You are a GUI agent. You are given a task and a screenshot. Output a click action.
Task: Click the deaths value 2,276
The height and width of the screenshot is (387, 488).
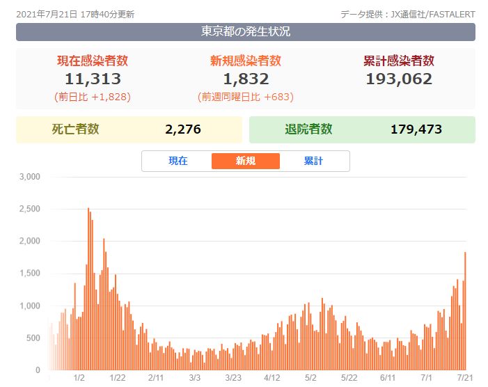[183, 129]
